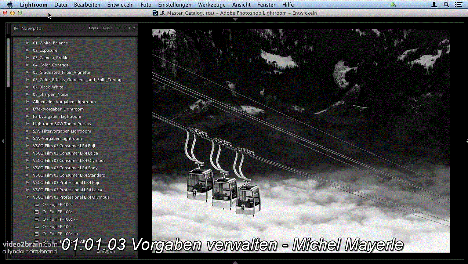Viewport: 468px width, 264px height.
Task: Open Spotlight search icon
Action: click(x=446, y=4)
